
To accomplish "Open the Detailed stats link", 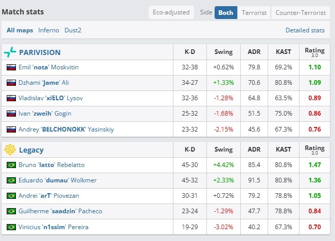I will (305, 30).
